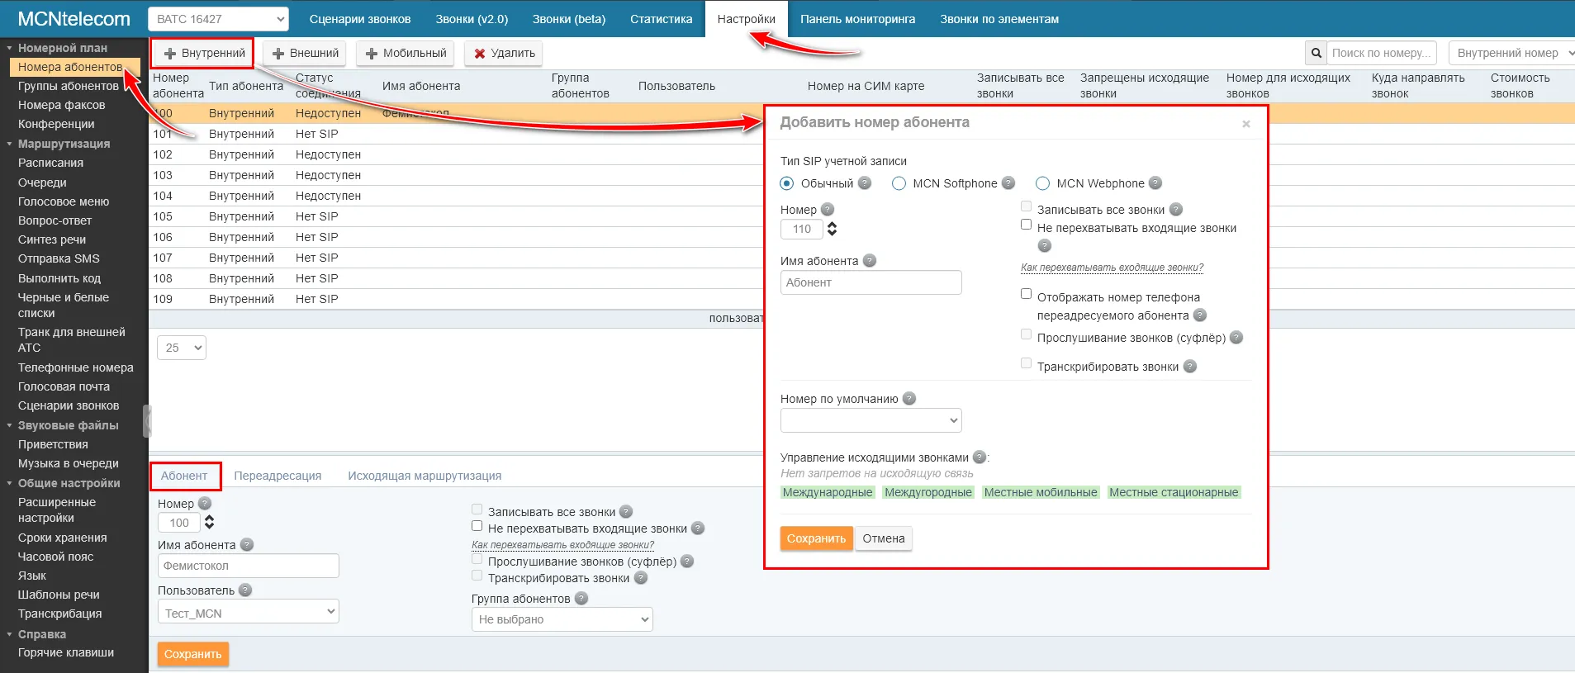The image size is (1575, 673).
Task: Toggle Прослушивание звонков (суфлёр) checkbox in dialog
Action: [x=1026, y=334]
